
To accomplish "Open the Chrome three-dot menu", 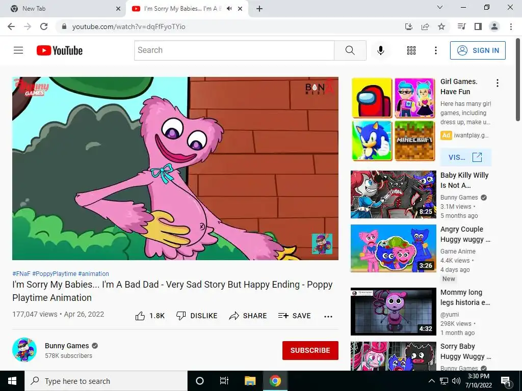I will 511,26.
